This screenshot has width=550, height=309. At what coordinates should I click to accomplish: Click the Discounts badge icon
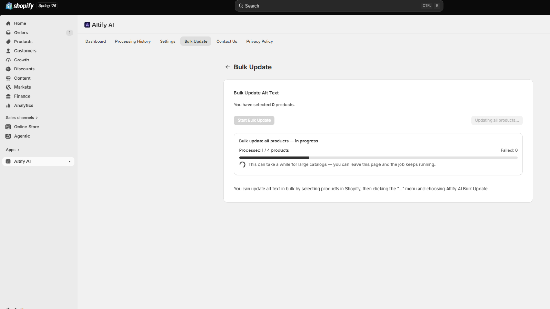point(8,69)
